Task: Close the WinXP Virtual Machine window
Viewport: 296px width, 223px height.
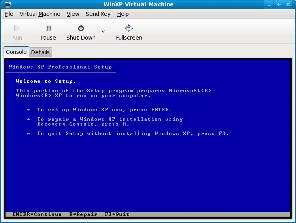Action: coord(288,4)
